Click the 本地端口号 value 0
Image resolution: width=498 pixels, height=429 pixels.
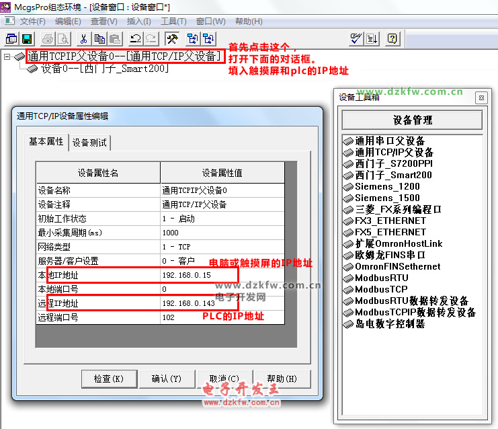point(222,289)
